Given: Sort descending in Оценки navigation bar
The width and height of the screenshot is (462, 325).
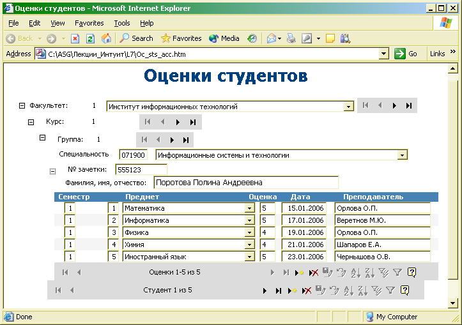Looking at the screenshot, I should [x=370, y=273].
